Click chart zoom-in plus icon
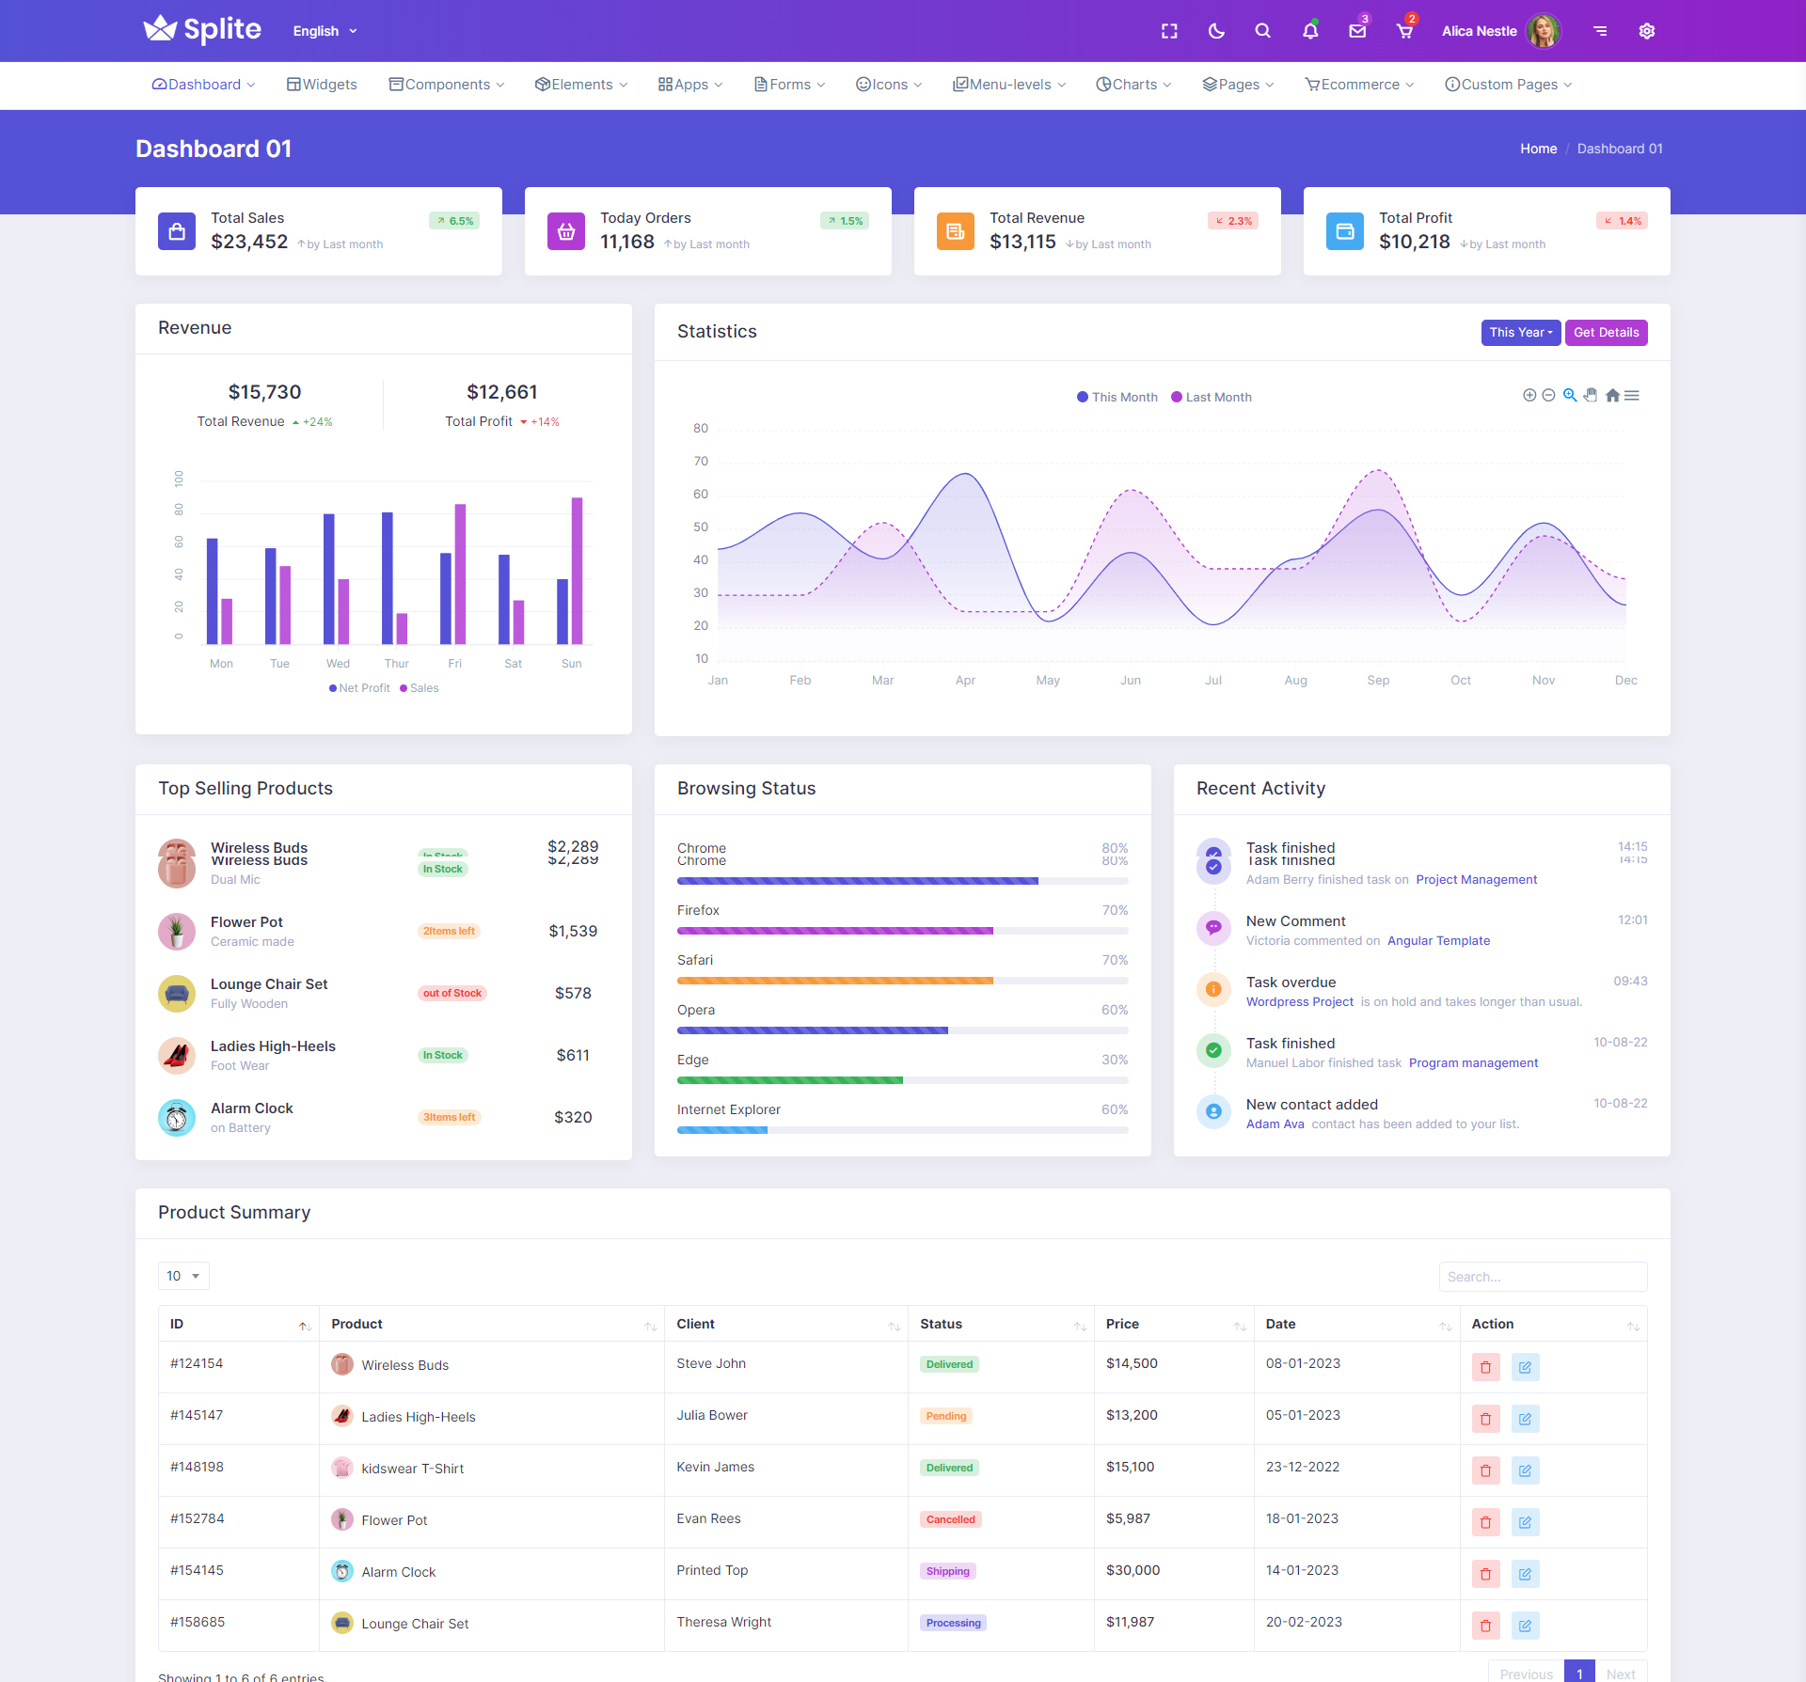The image size is (1806, 1682). point(1529,396)
